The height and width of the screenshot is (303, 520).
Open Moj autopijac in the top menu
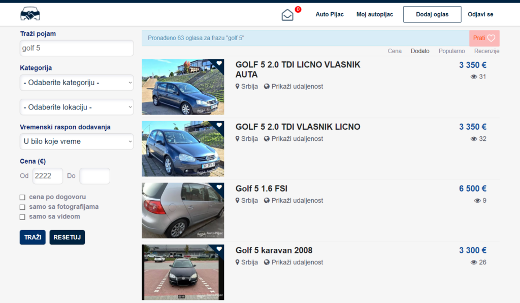coord(375,14)
